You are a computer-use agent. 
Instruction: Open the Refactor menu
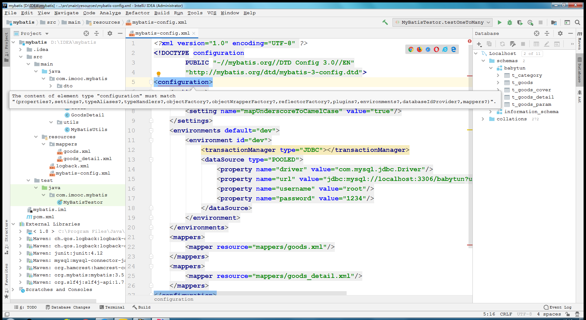click(137, 13)
